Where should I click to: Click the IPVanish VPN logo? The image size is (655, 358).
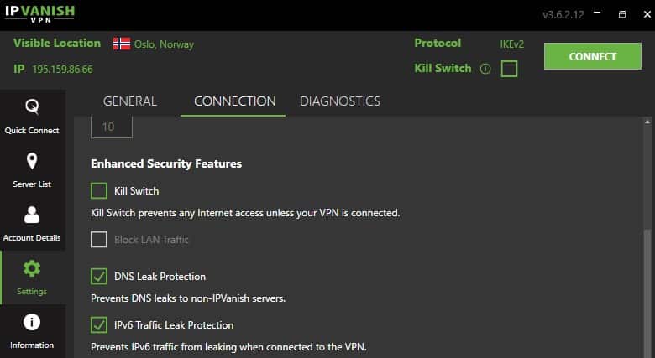pyautogui.click(x=39, y=13)
